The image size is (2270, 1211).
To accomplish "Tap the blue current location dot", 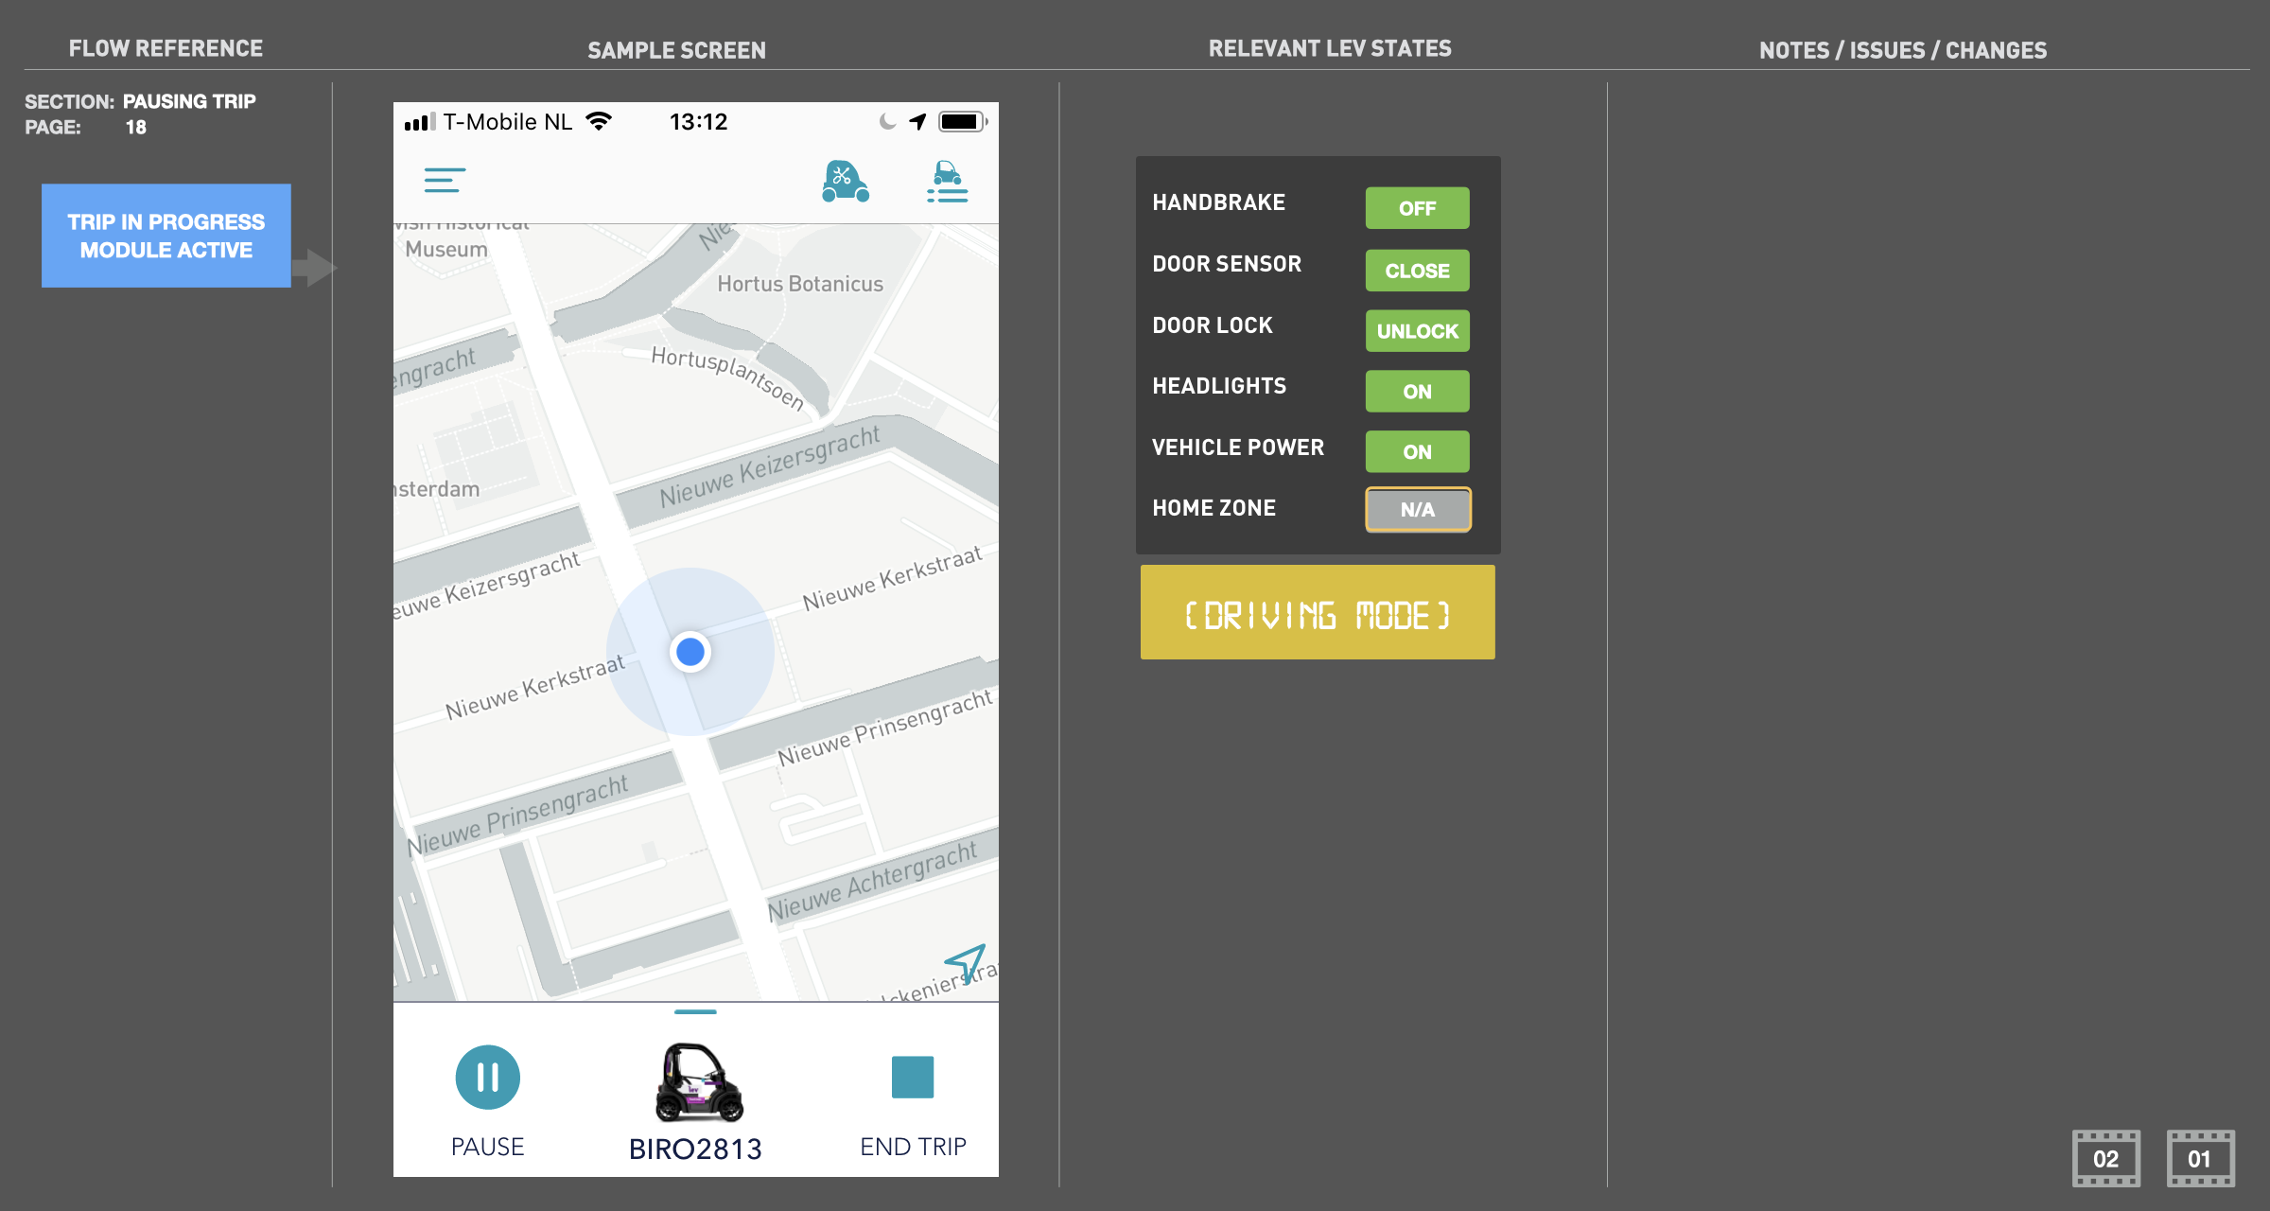I will pos(690,652).
